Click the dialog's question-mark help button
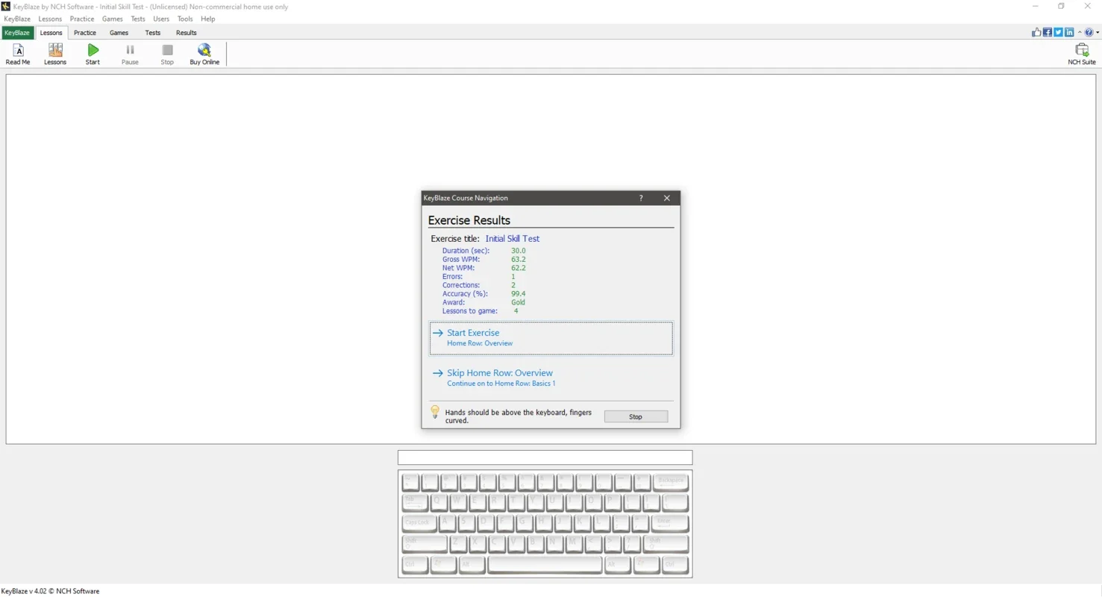The height and width of the screenshot is (597, 1102). (x=641, y=198)
